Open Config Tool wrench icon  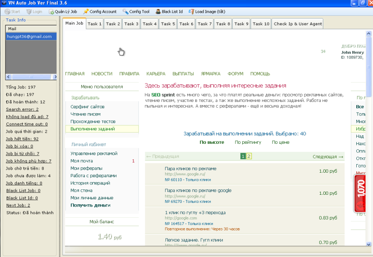point(125,11)
